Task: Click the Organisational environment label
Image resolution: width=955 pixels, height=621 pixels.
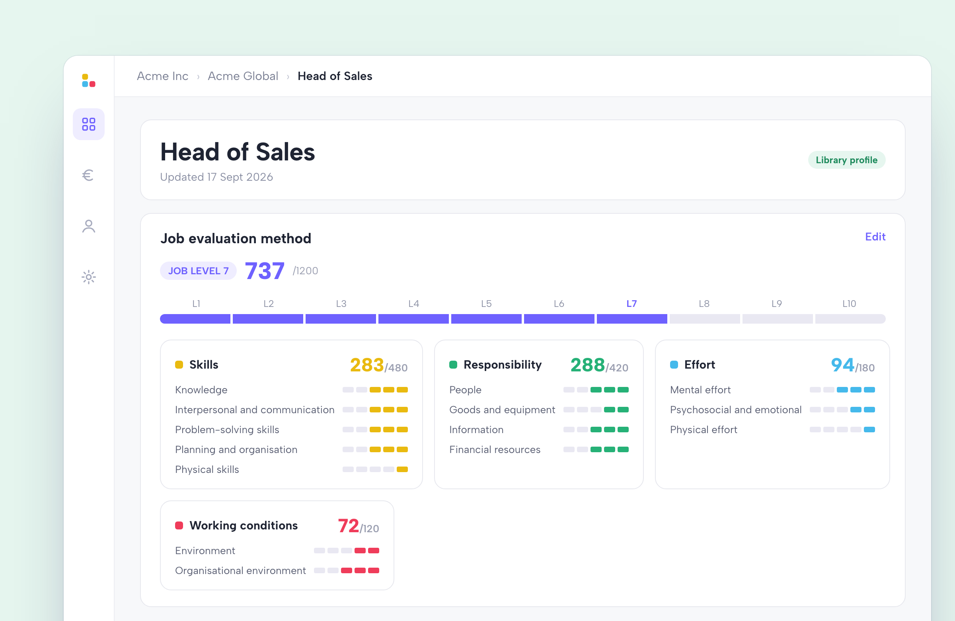Action: pyautogui.click(x=240, y=570)
